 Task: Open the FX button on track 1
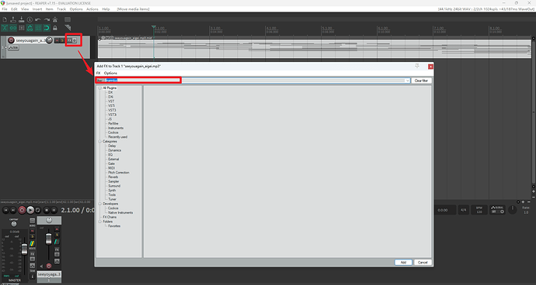click(70, 40)
